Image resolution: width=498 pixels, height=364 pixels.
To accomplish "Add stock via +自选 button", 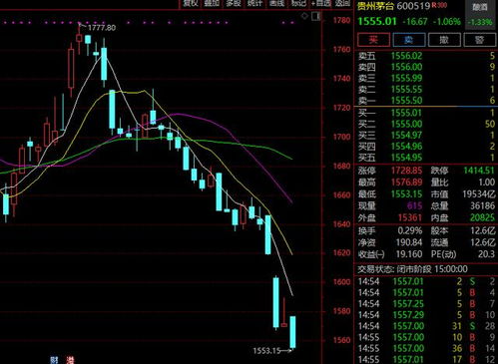I will tap(321, 3).
